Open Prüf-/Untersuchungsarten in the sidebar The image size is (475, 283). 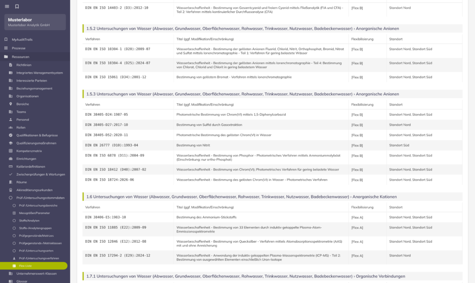pyautogui.click(x=36, y=251)
